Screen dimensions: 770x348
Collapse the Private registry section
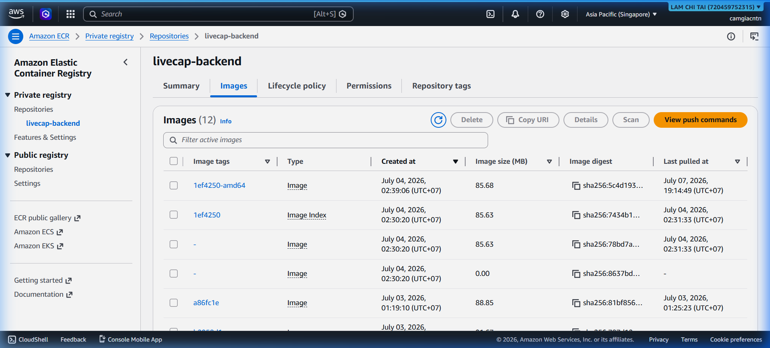8,95
